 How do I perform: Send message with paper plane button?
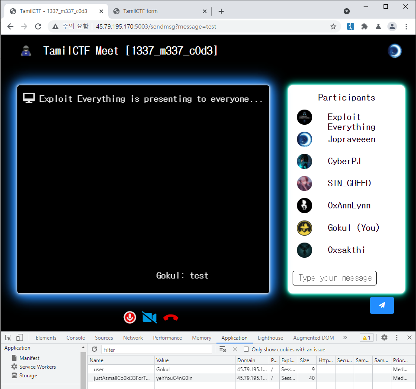click(x=382, y=305)
